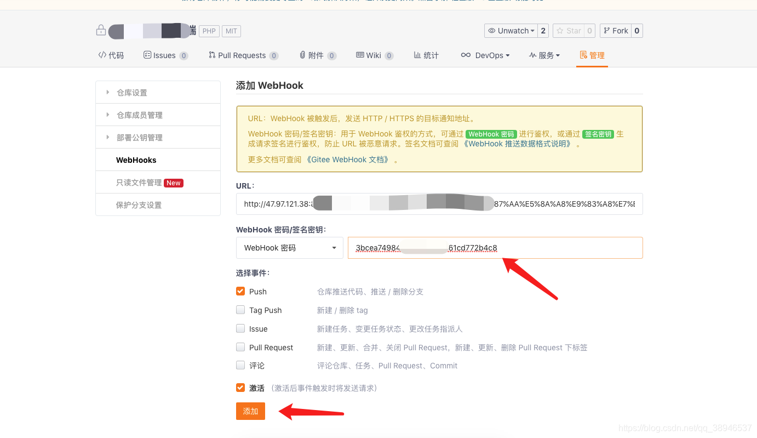Click the fork icon in Fork button
757x438 pixels.
(606, 31)
